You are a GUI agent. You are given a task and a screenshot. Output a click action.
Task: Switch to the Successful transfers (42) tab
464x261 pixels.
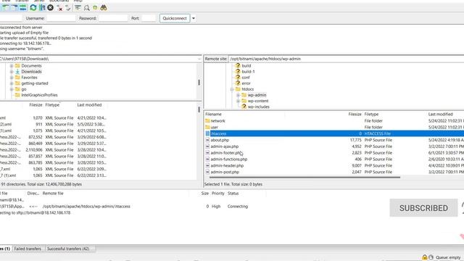pyautogui.click(x=68, y=249)
